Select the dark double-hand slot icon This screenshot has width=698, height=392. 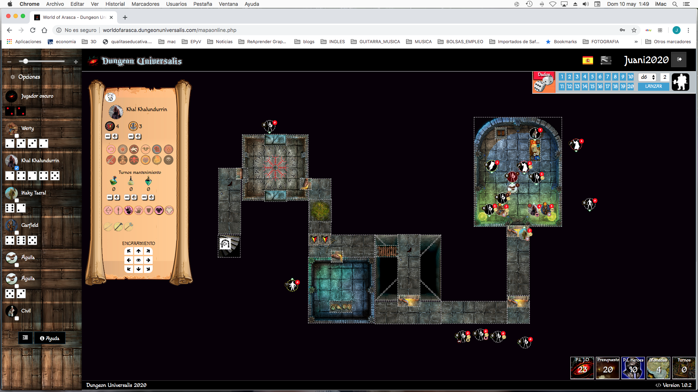[128, 210]
